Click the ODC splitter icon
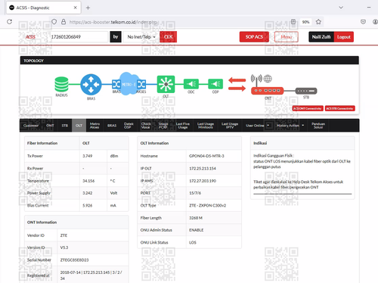The width and height of the screenshot is (378, 283). pos(191,84)
